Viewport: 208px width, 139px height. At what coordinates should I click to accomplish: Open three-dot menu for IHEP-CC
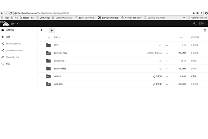[167, 77]
